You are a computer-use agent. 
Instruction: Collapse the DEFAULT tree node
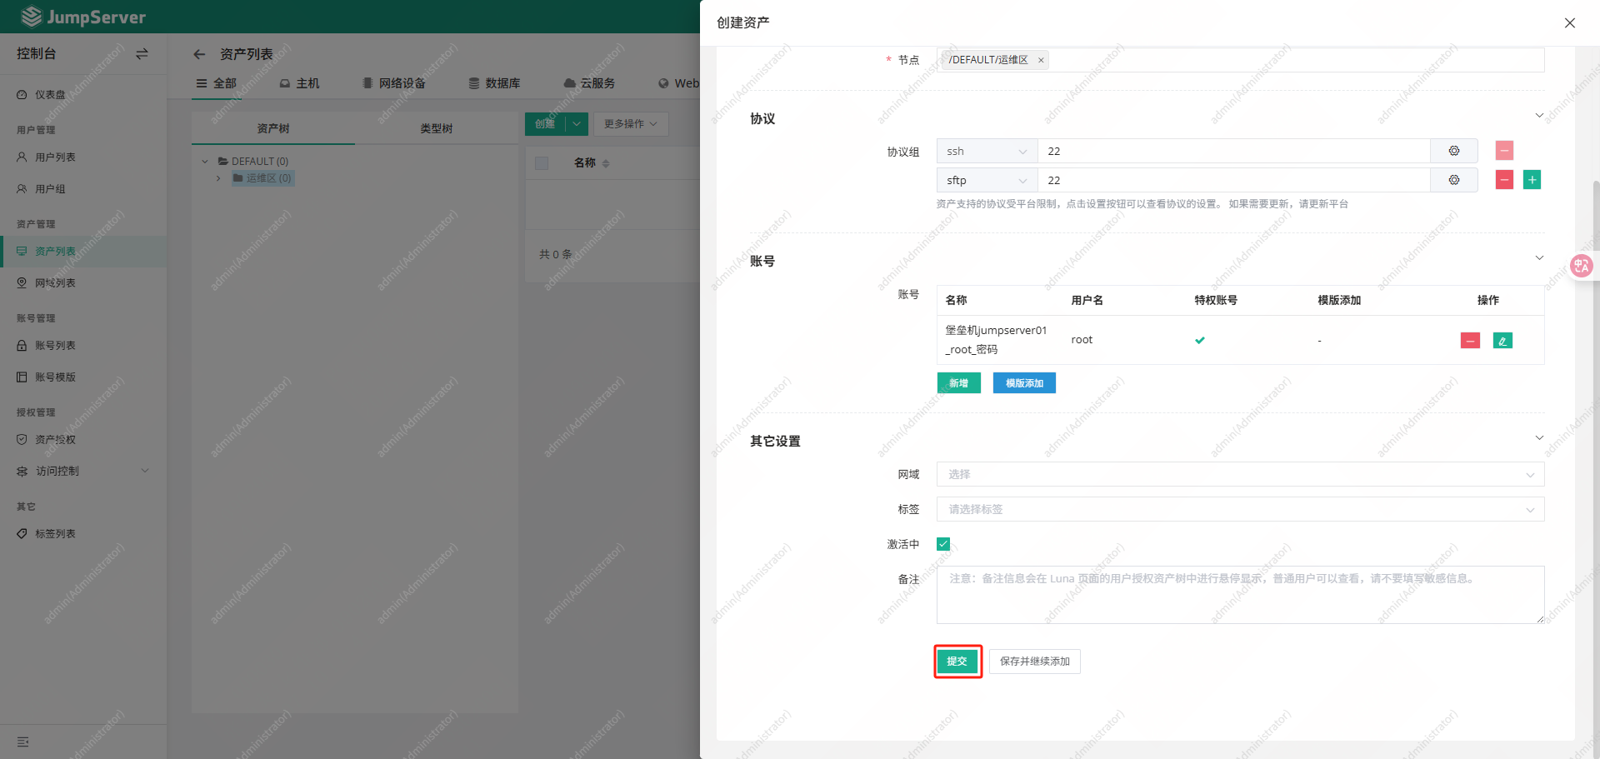[205, 162]
